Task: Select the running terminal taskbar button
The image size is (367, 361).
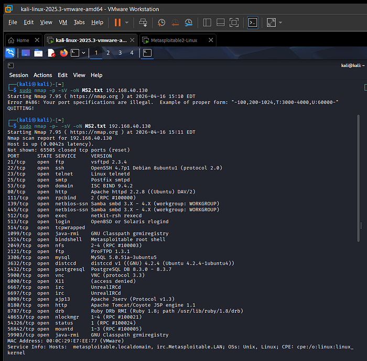Action: click(x=147, y=53)
